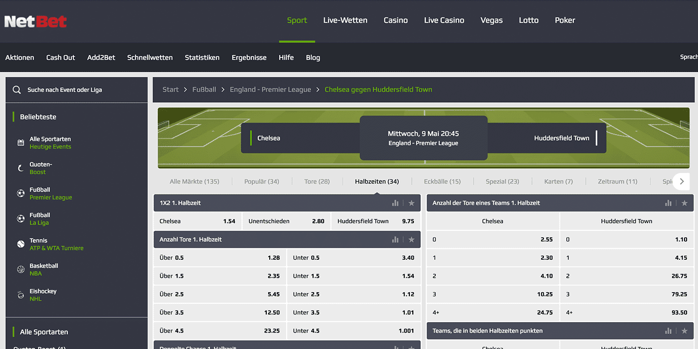This screenshot has height=349, width=698.
Task: Open Schnellwetten
Action: tap(150, 57)
